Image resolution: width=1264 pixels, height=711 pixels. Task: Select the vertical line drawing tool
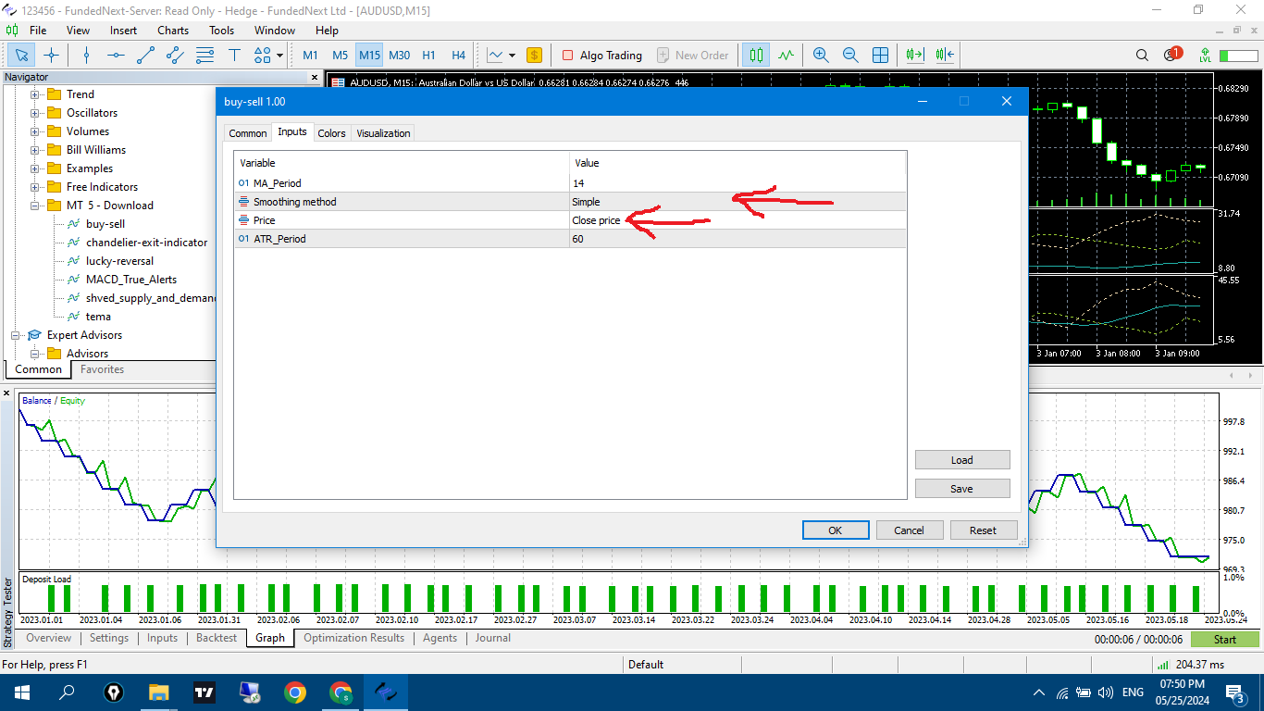86,55
